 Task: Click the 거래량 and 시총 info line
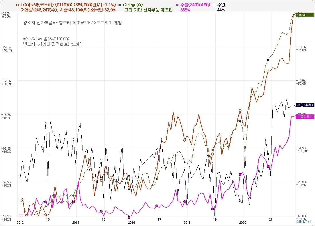68,10
